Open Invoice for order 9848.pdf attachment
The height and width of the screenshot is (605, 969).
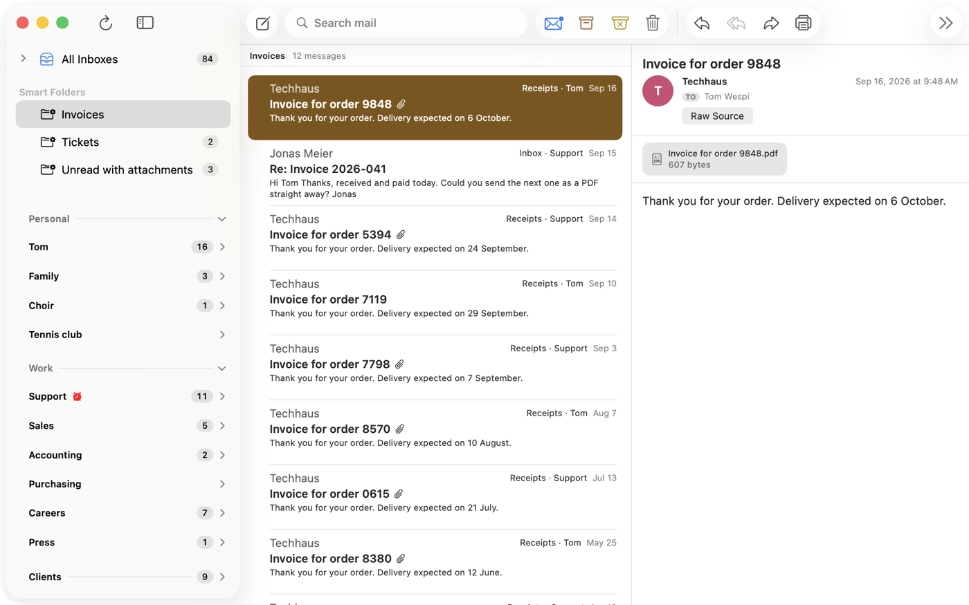714,159
